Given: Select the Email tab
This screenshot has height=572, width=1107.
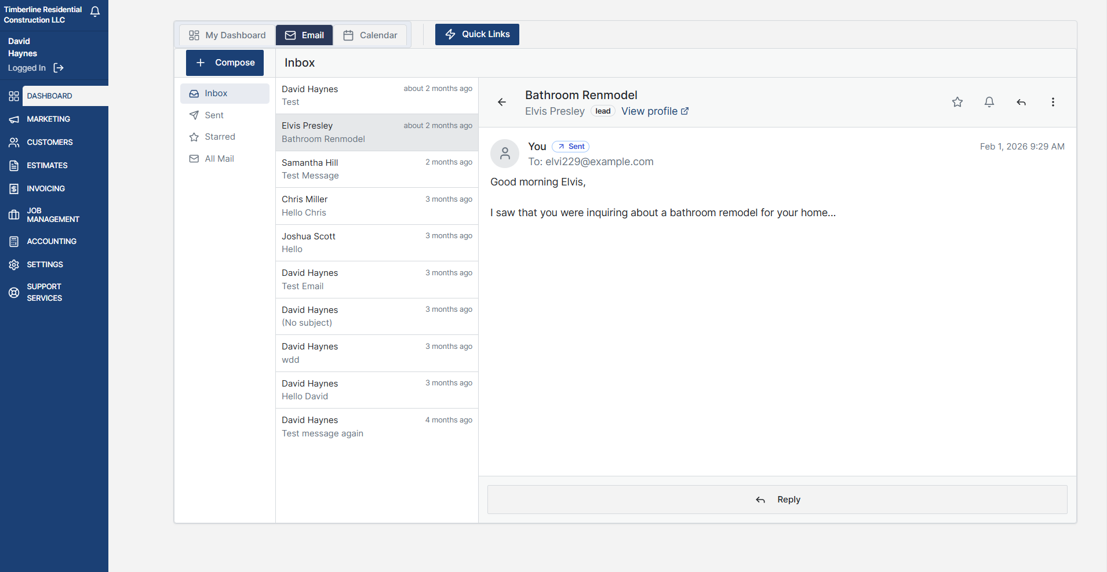Looking at the screenshot, I should click(x=304, y=35).
